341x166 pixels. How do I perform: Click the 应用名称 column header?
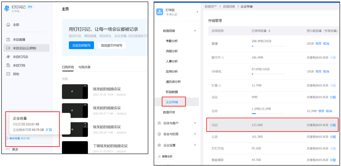coord(217,31)
